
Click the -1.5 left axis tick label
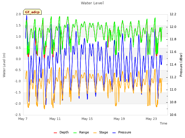click(x=18, y=93)
